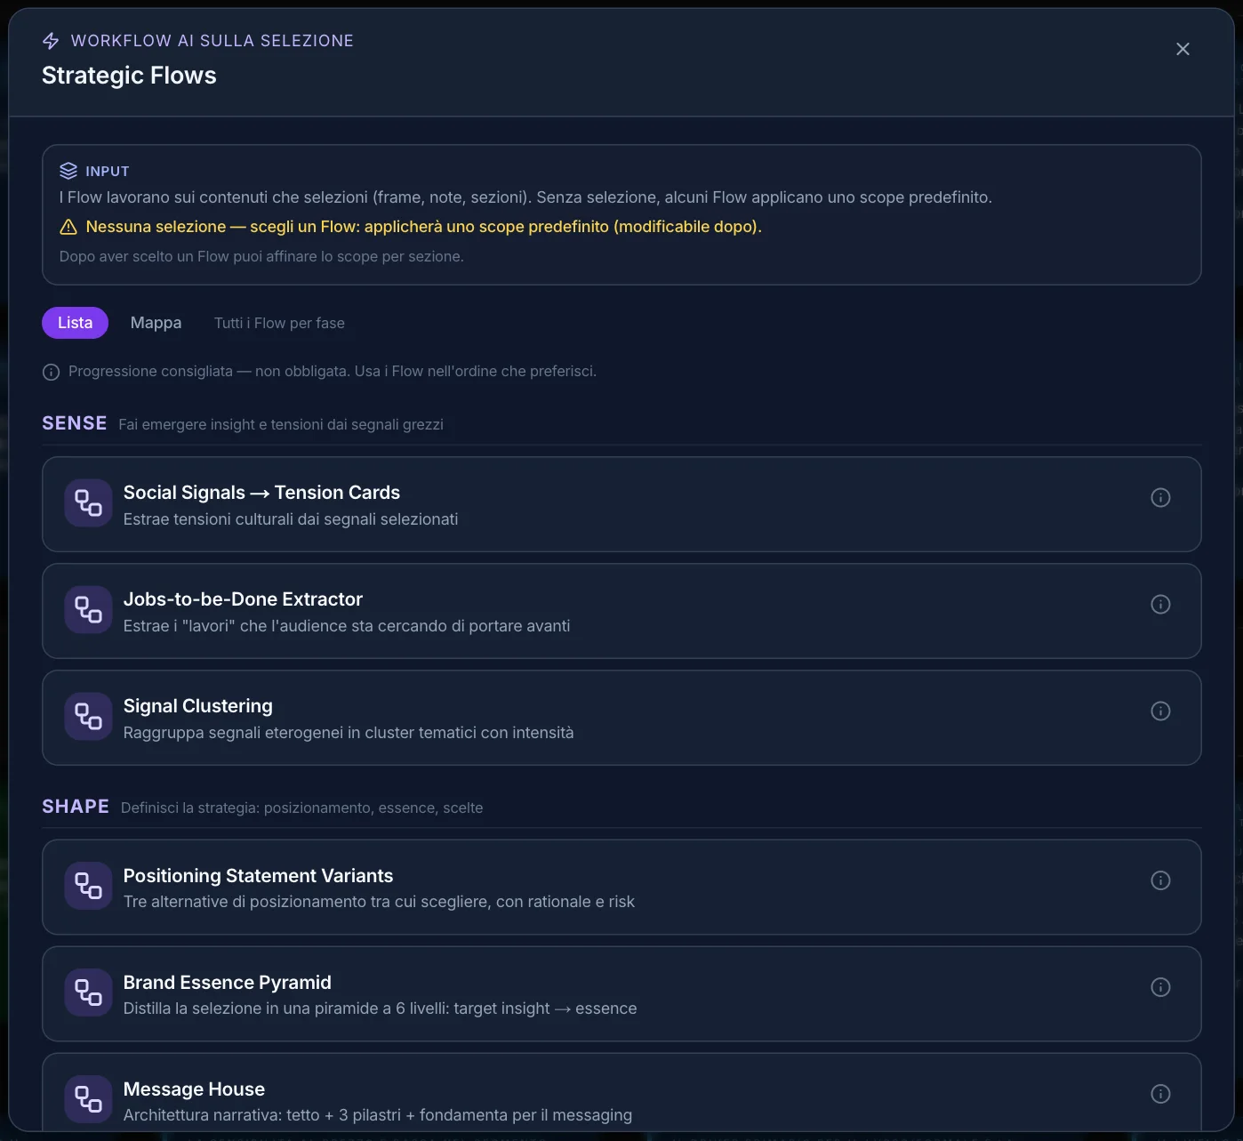Show info for Signal Clustering flow

(x=1160, y=711)
